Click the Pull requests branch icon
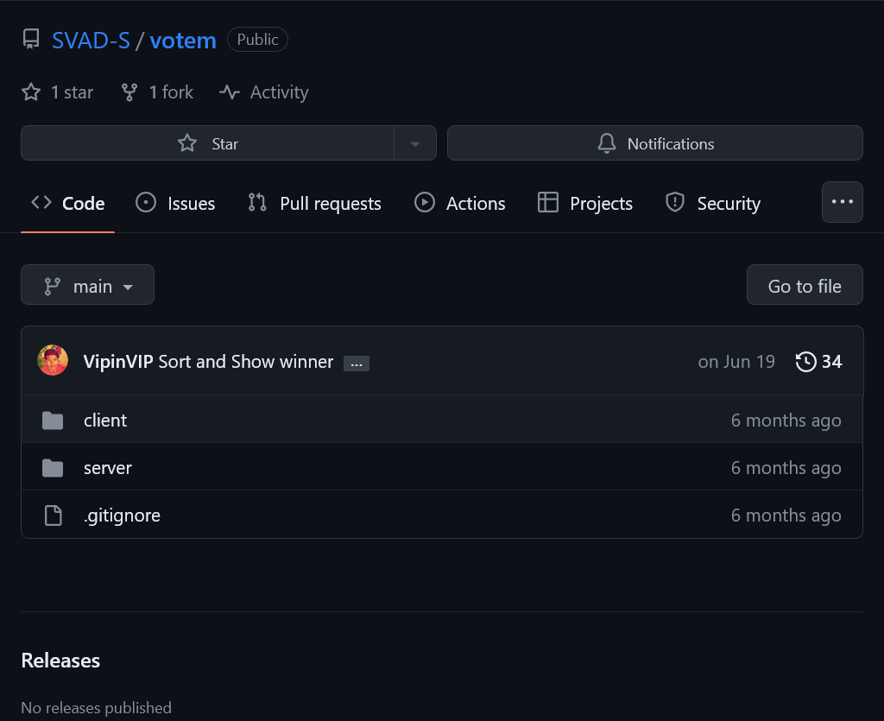The width and height of the screenshot is (884, 721). click(x=257, y=202)
